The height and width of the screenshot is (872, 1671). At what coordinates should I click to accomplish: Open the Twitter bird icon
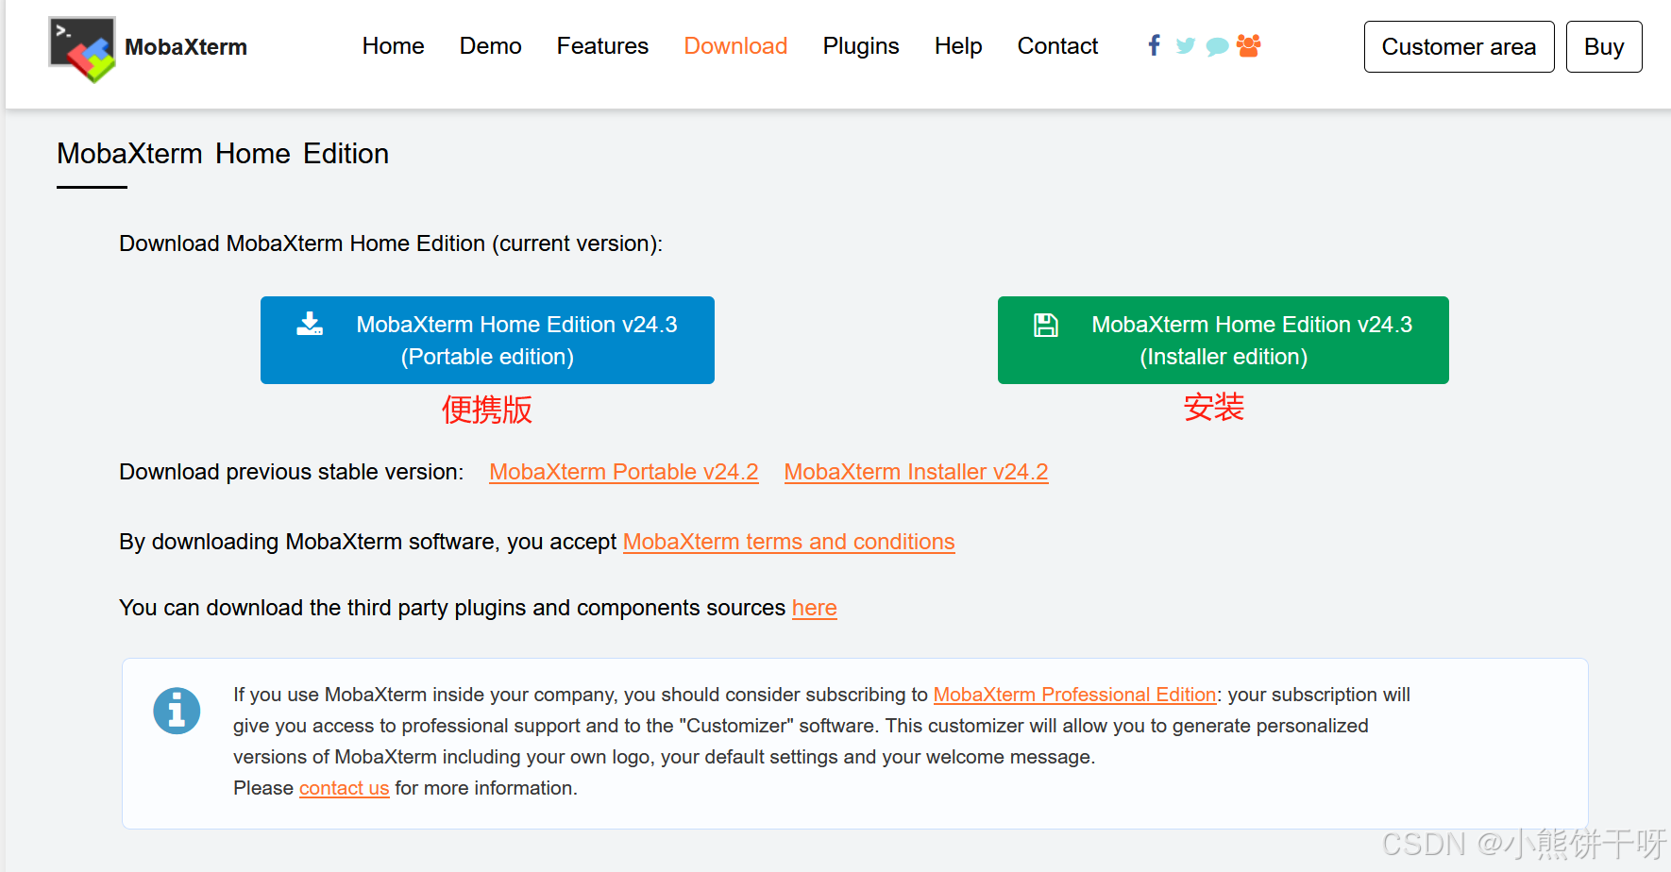click(x=1186, y=45)
